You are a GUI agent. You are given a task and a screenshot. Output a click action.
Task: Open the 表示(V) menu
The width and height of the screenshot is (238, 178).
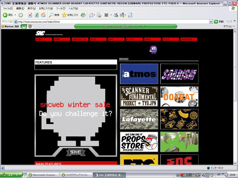click(x=31, y=9)
